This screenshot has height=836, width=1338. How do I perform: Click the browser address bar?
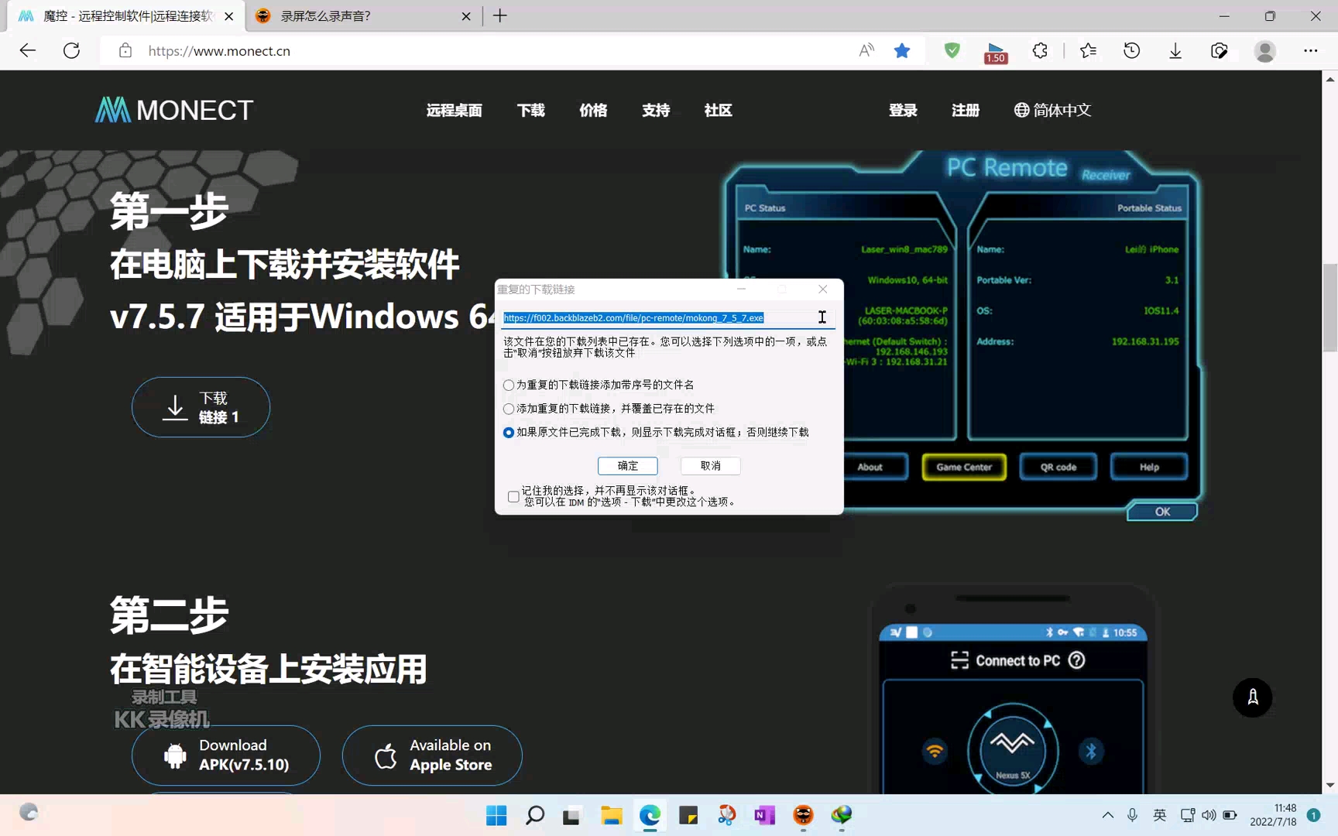point(496,51)
